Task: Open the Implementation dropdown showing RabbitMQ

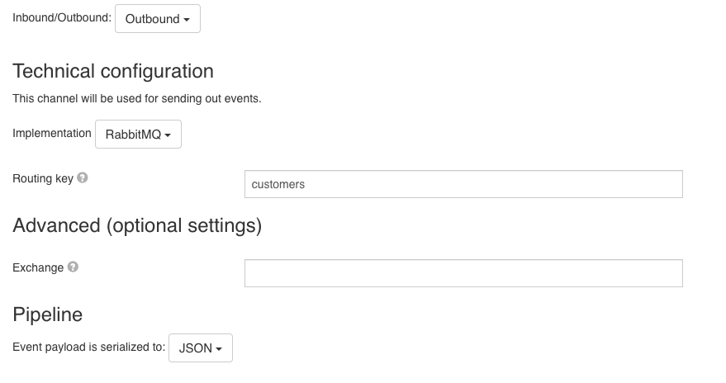Action: click(x=138, y=135)
